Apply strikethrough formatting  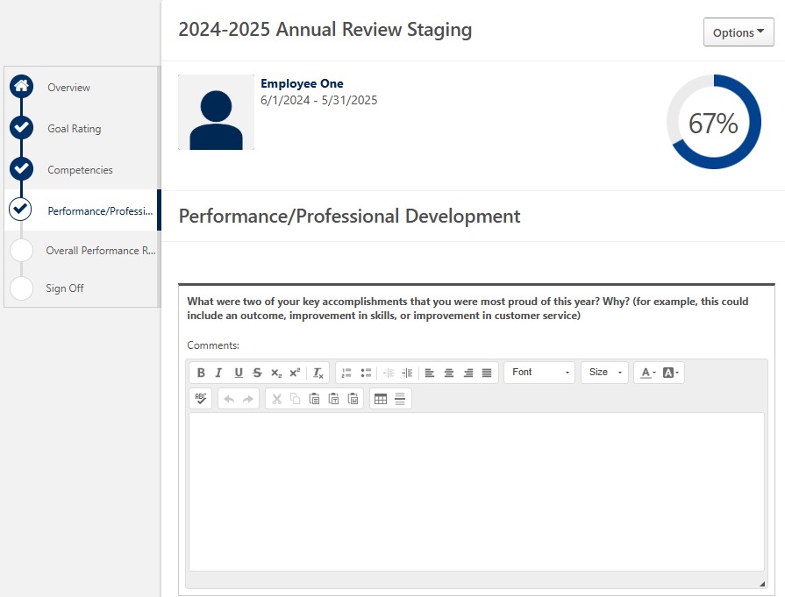[257, 373]
